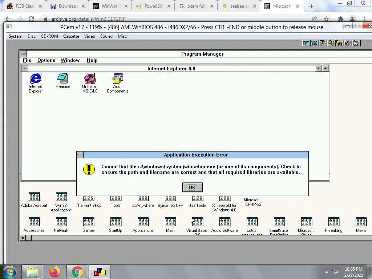Open Program Manager Options menu
The height and width of the screenshot is (279, 372).
tap(46, 60)
